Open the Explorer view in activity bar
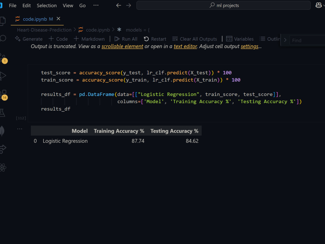This screenshot has width=325, height=244. 3,21
